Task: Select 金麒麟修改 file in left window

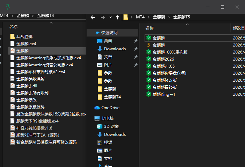Action: tap(26, 100)
